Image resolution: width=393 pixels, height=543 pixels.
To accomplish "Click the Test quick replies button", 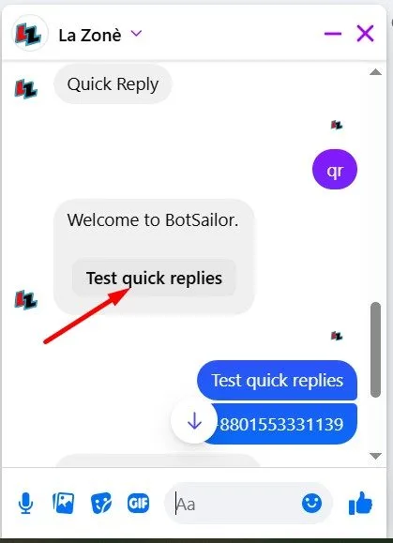I will point(154,278).
